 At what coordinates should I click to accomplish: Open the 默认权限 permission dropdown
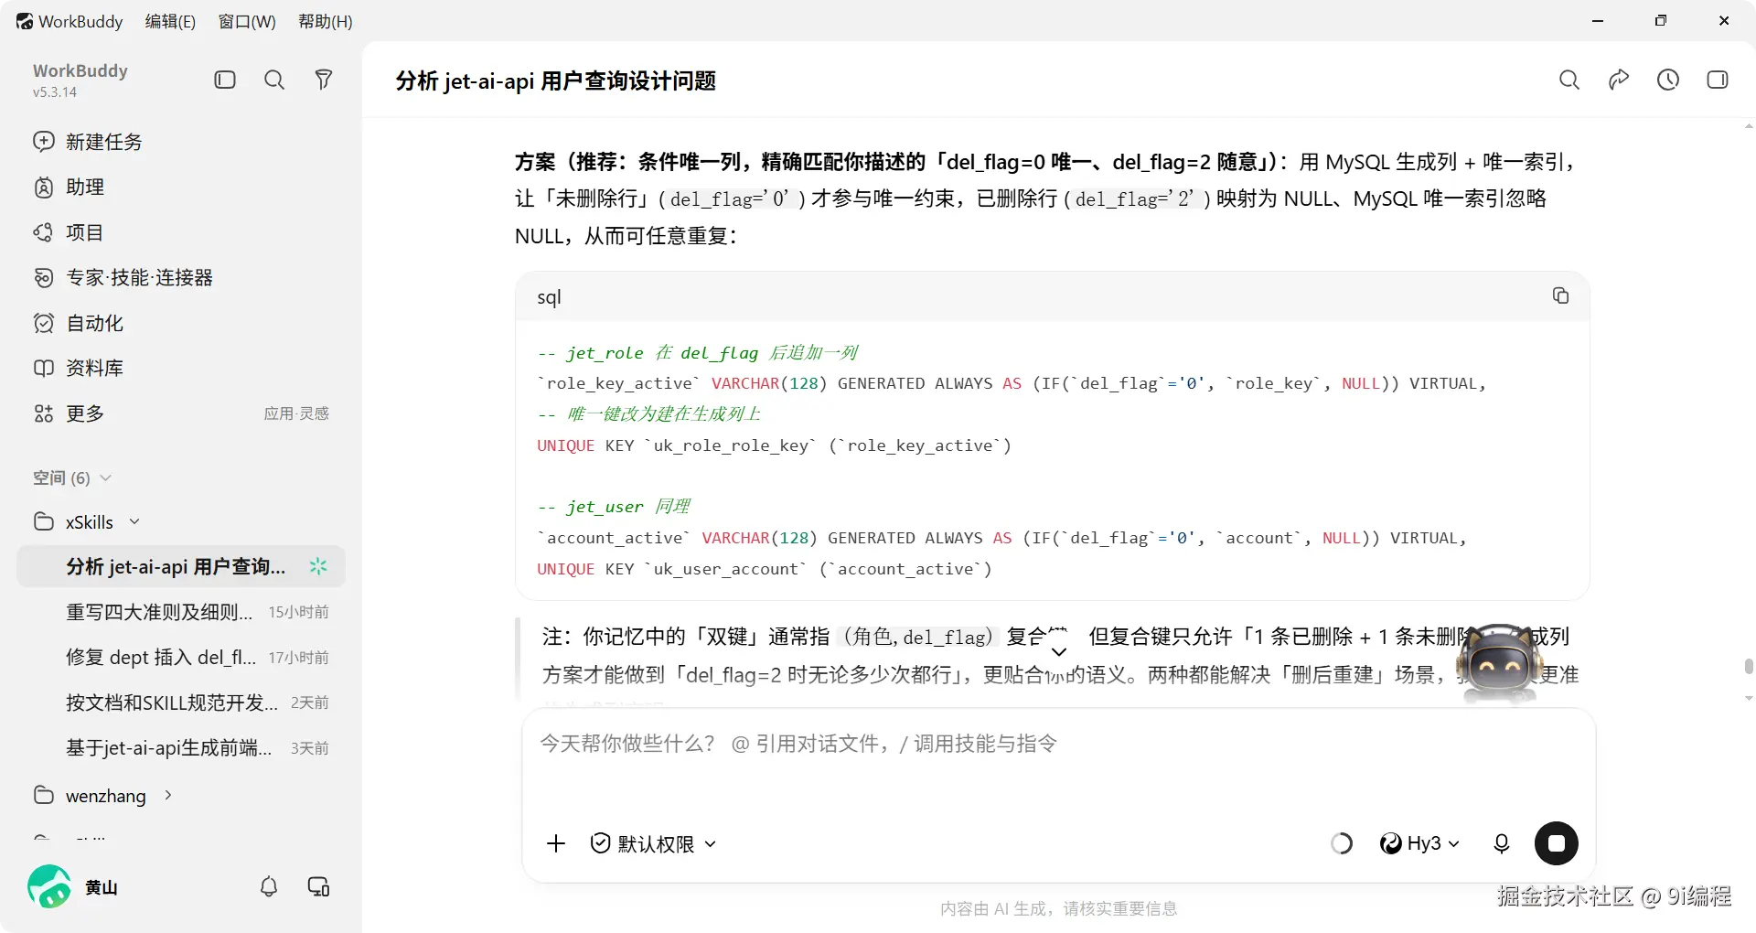653,843
